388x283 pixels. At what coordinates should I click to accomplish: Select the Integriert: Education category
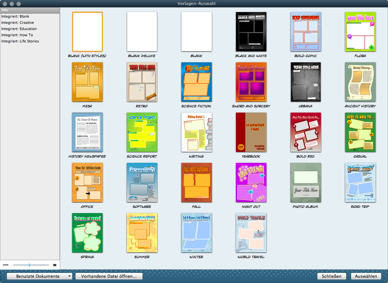click(x=19, y=29)
